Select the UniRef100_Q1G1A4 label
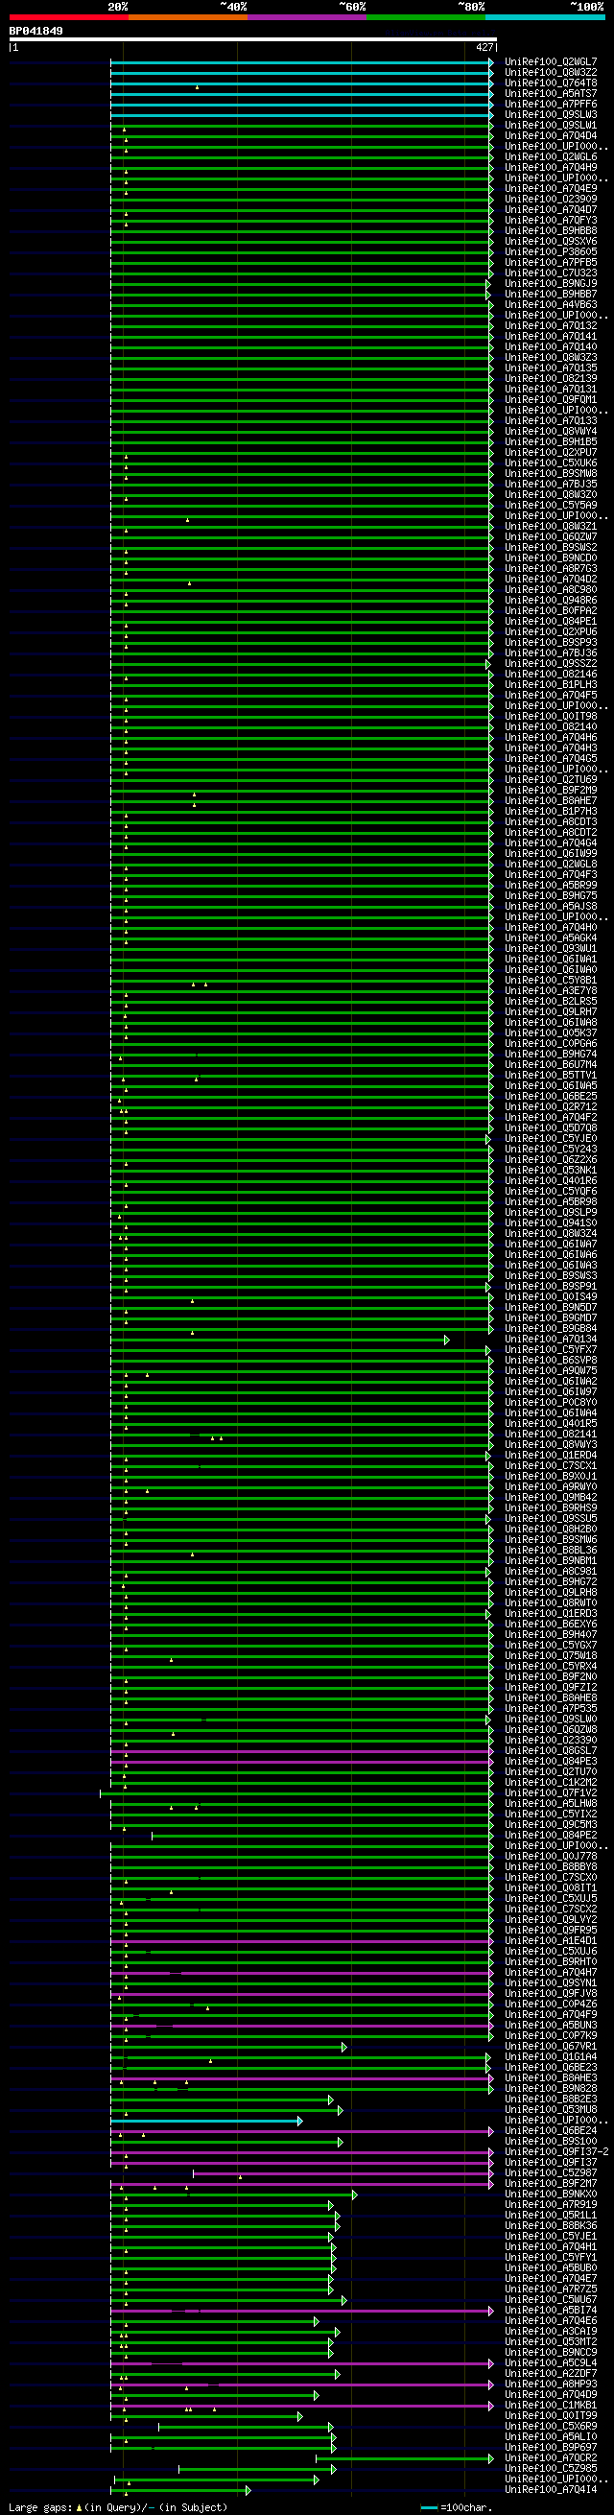Image resolution: width=614 pixels, height=2515 pixels. (x=551, y=2057)
